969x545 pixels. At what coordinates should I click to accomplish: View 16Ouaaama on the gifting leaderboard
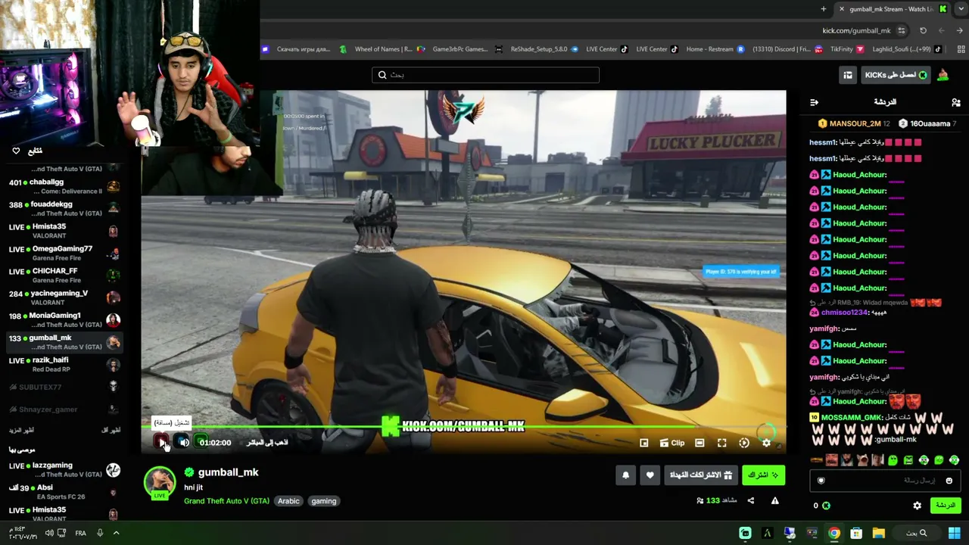927,123
